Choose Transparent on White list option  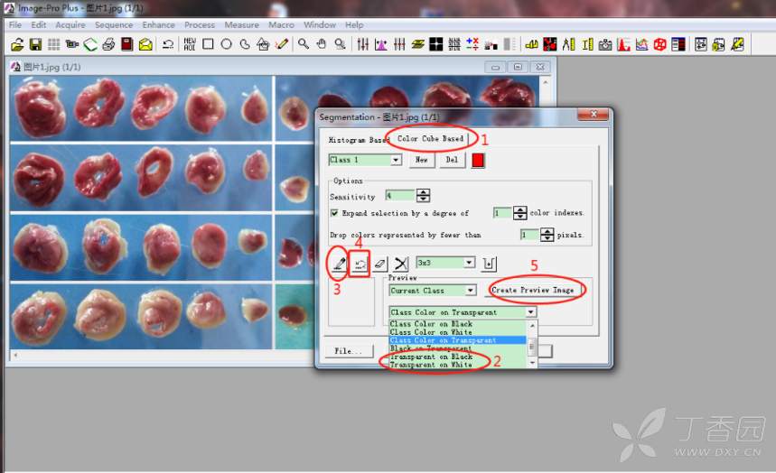coord(431,365)
